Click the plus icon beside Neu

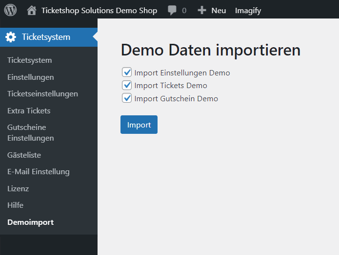click(x=202, y=10)
